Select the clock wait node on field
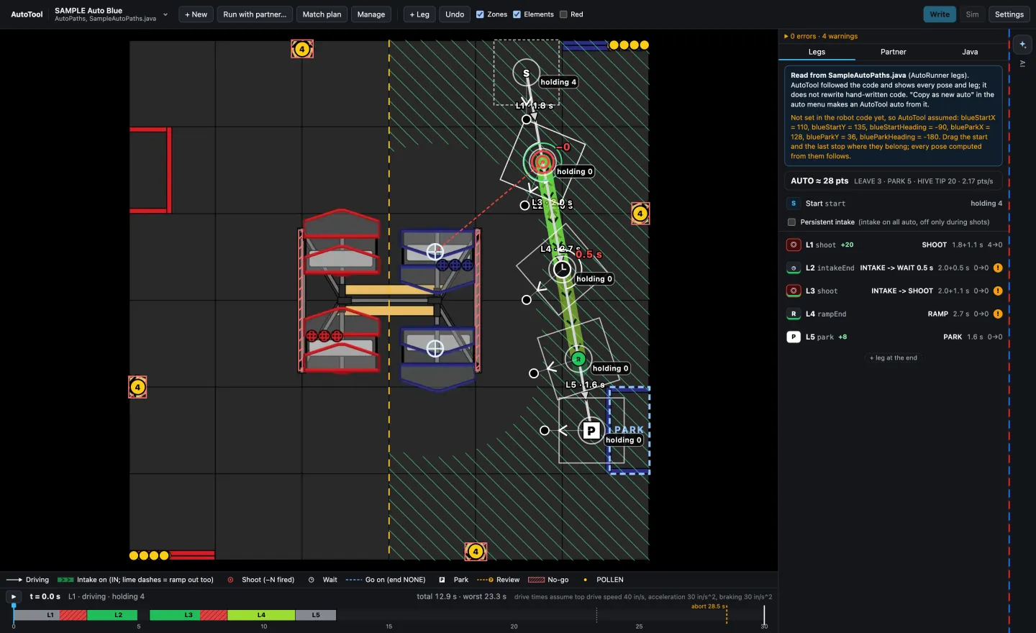This screenshot has width=1036, height=633. pos(562,269)
